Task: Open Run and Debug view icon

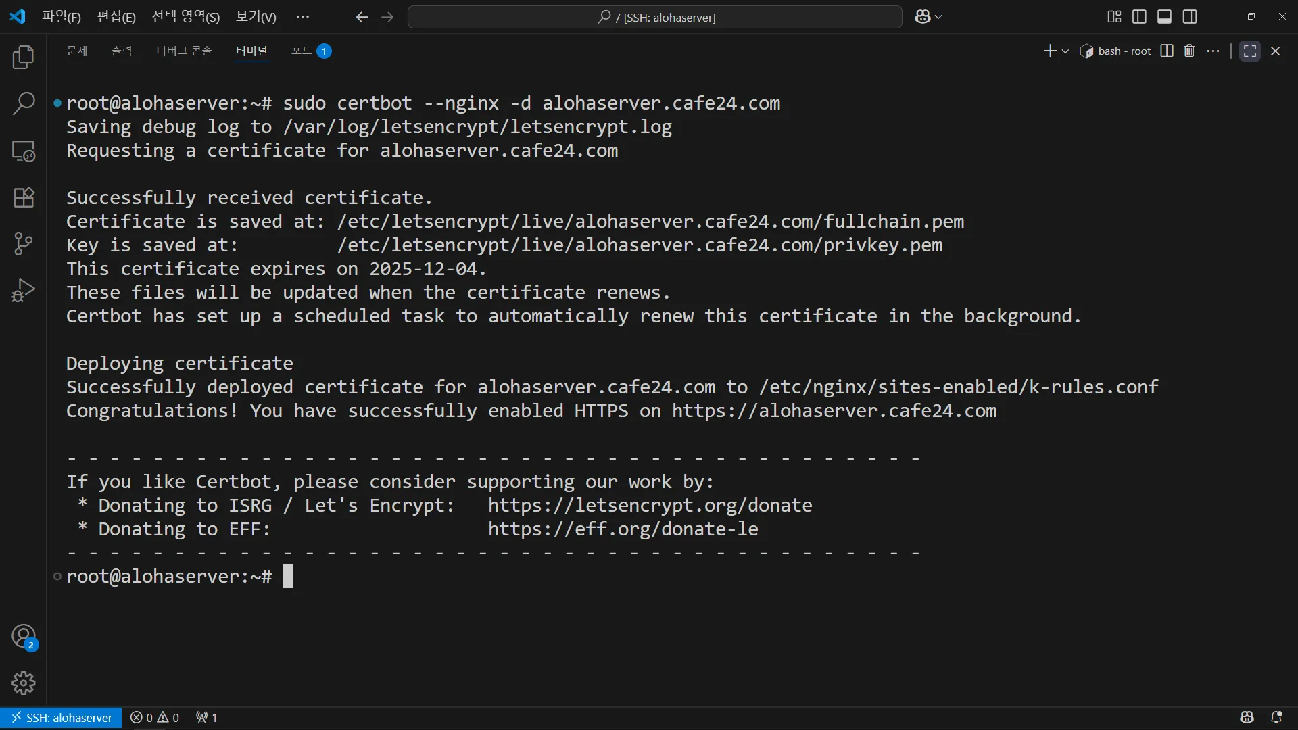Action: [x=24, y=291]
